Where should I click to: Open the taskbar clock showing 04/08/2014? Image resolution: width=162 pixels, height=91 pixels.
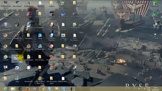tap(155, 89)
